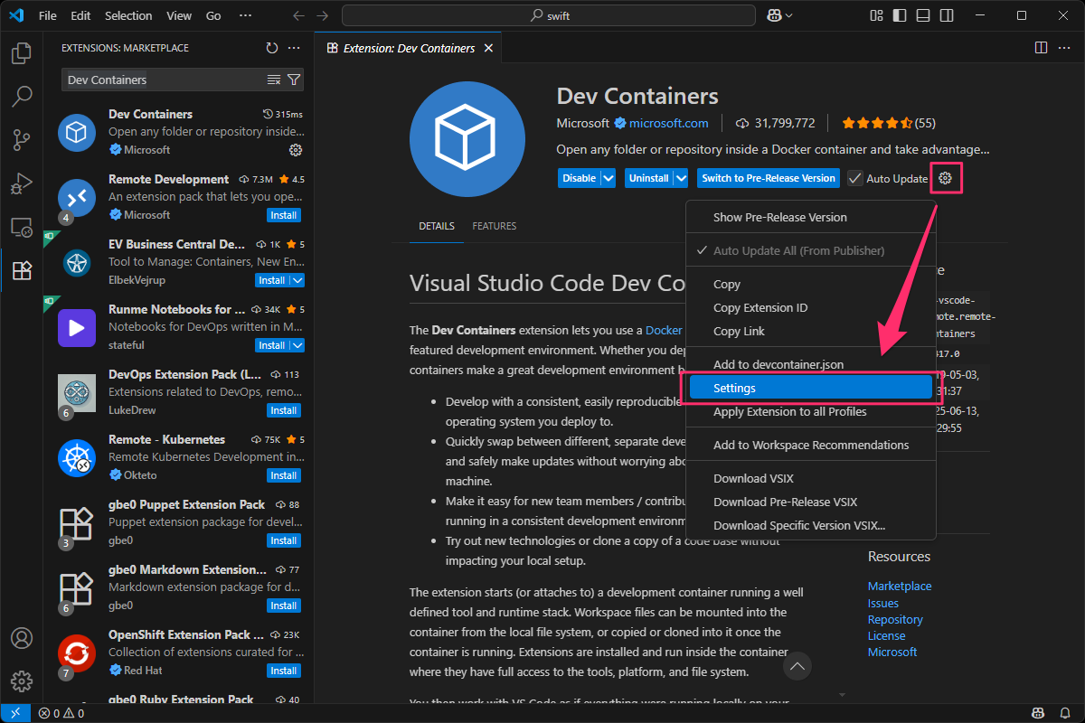The height and width of the screenshot is (723, 1085).
Task: Open Install dropdown for EV Business Central
Action: pos(297,280)
